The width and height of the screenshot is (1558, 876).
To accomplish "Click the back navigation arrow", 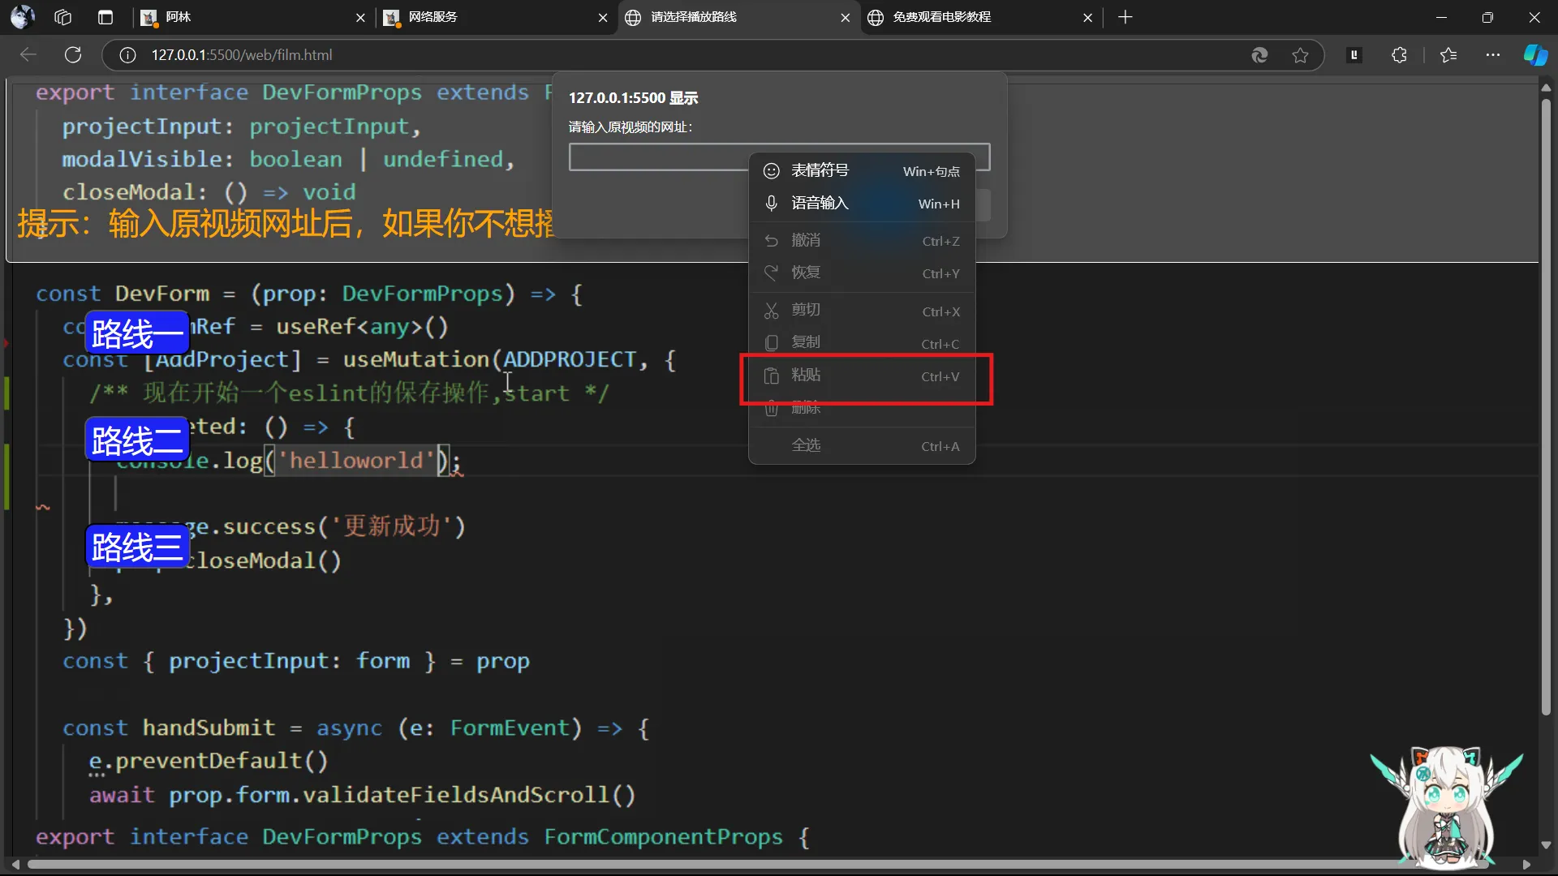I will pos(28,55).
